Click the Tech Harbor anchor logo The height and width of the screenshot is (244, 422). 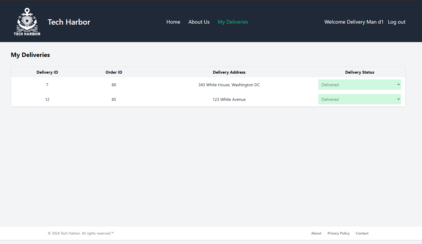(27, 22)
